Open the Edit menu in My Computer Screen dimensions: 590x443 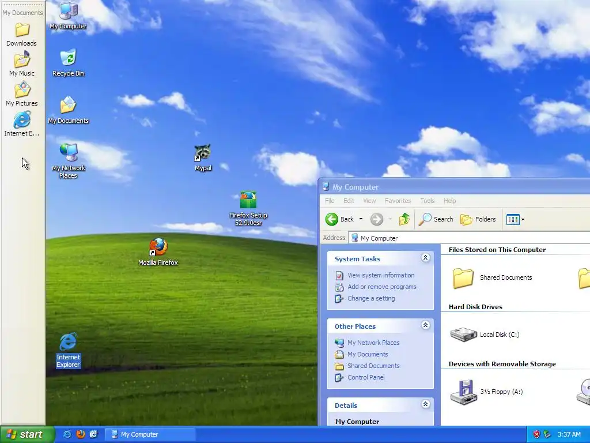(349, 201)
